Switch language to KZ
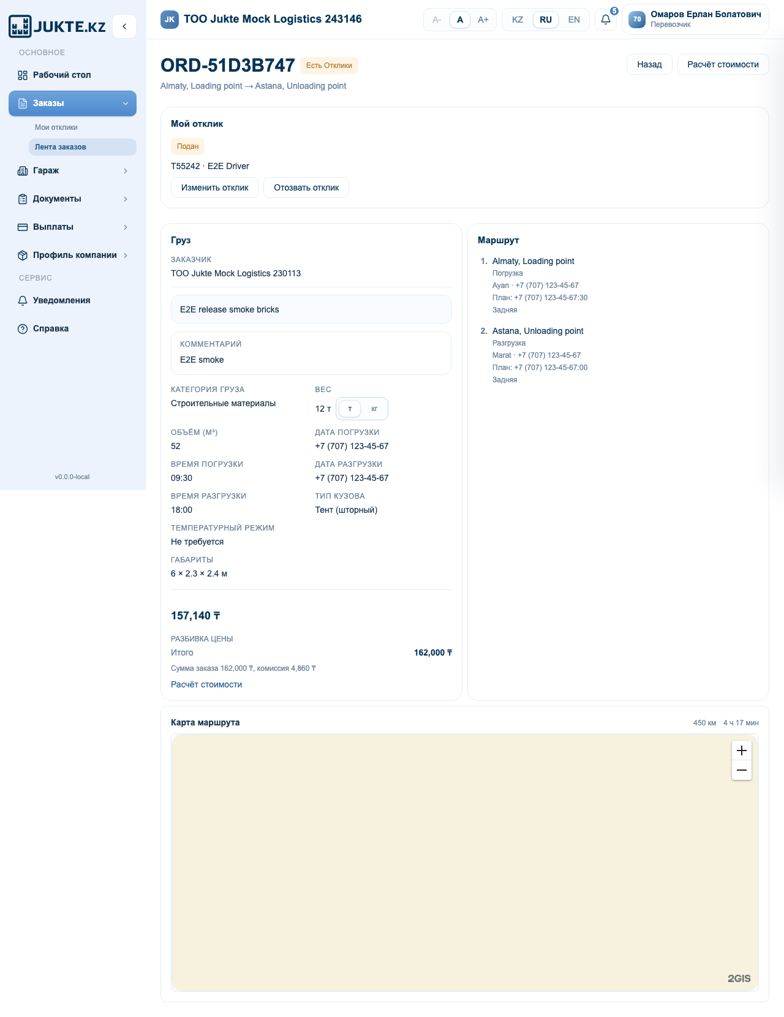The width and height of the screenshot is (784, 1017). (518, 20)
